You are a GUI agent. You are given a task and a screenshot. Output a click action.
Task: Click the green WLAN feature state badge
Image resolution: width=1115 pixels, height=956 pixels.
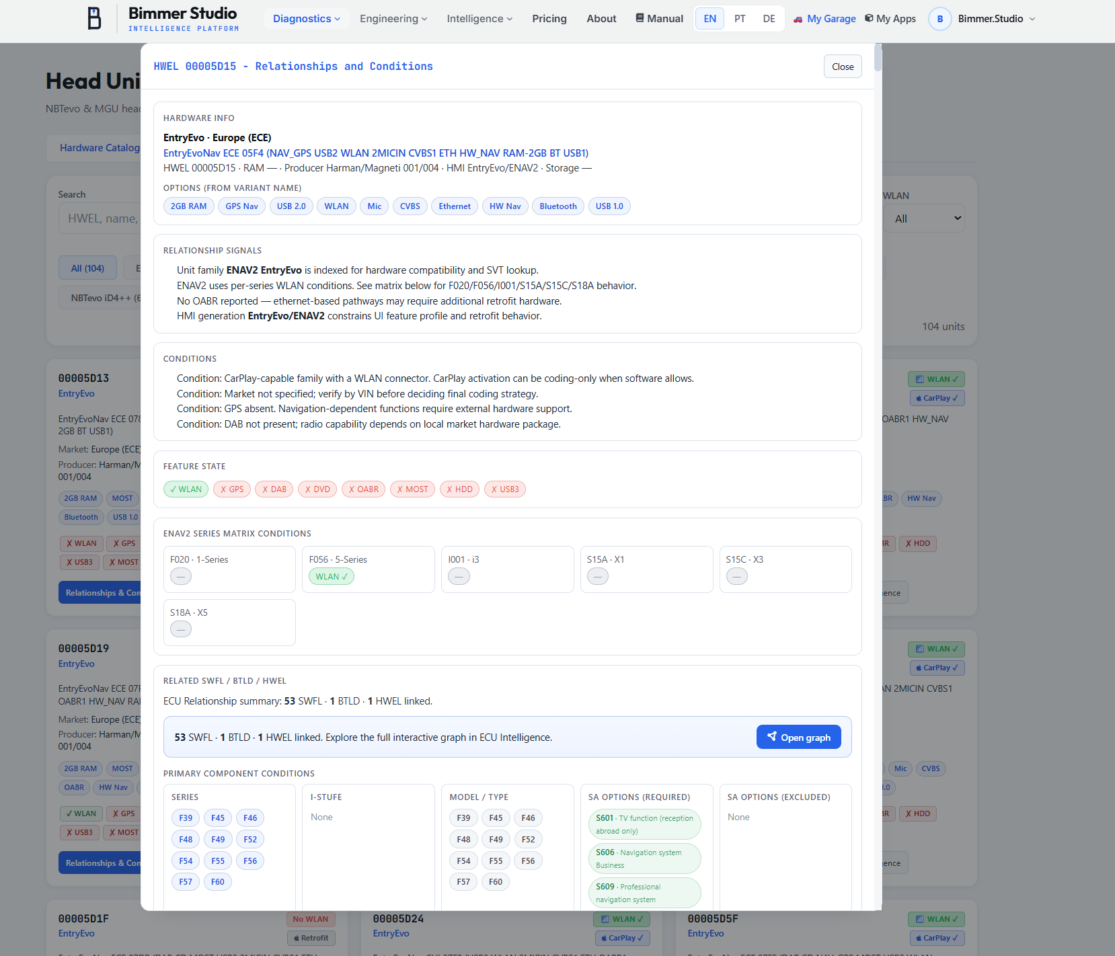[186, 489]
